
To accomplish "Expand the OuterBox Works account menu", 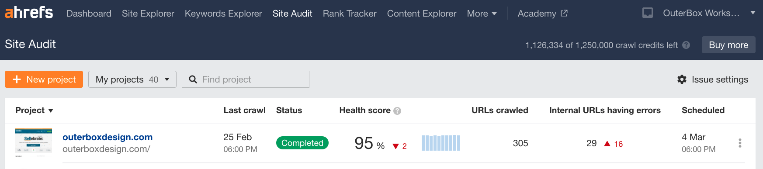I will point(709,13).
